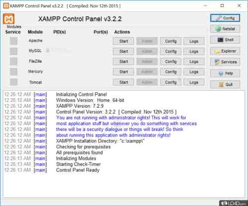This screenshot has height=206, width=248.
Task: Maximize the XAMPP window
Action: (222, 5)
